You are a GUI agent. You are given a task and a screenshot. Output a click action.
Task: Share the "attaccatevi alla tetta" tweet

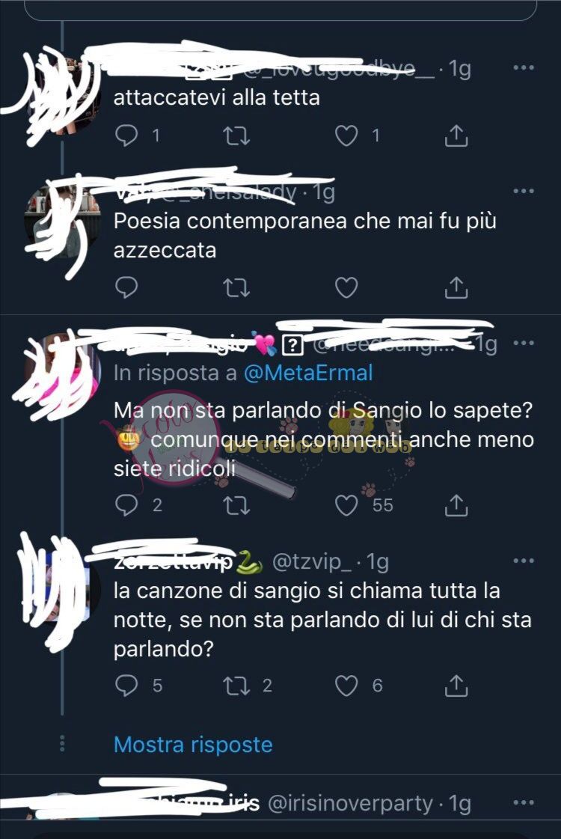[x=456, y=135]
